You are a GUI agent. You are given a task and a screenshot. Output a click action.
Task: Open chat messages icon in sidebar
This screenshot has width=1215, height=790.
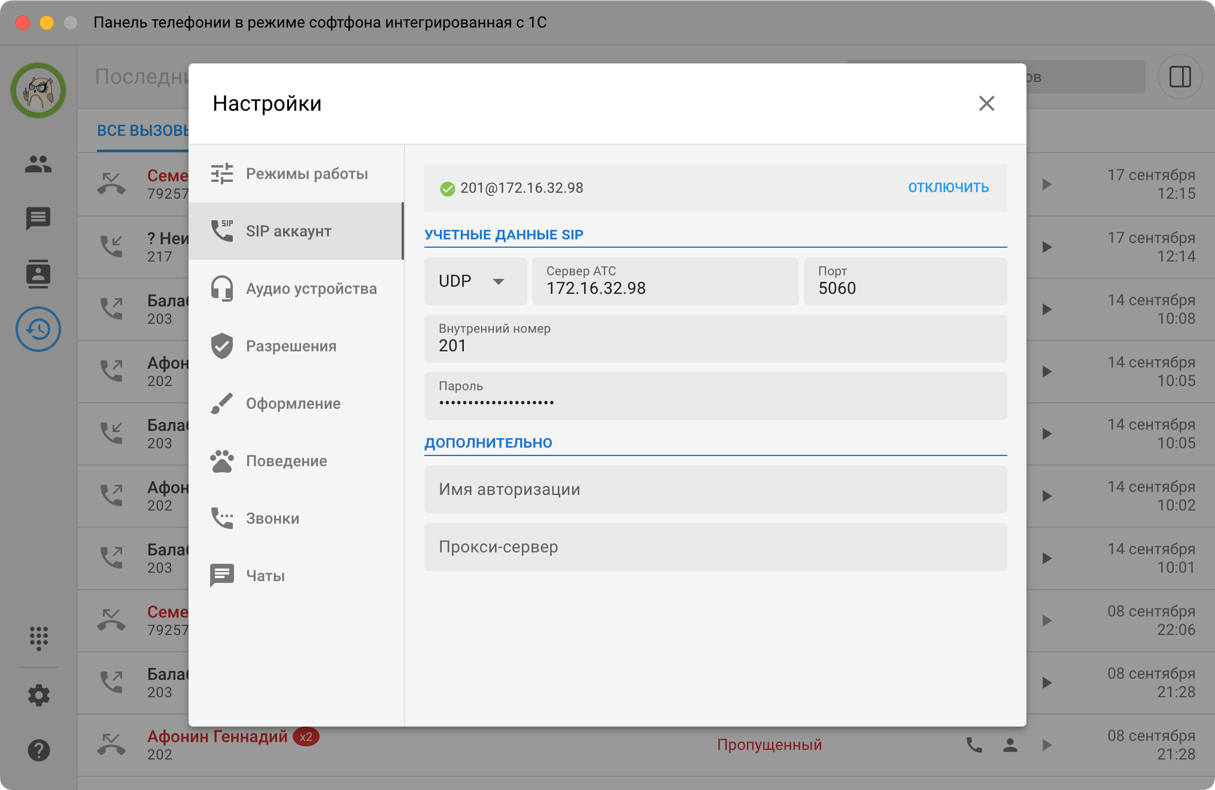pyautogui.click(x=38, y=218)
